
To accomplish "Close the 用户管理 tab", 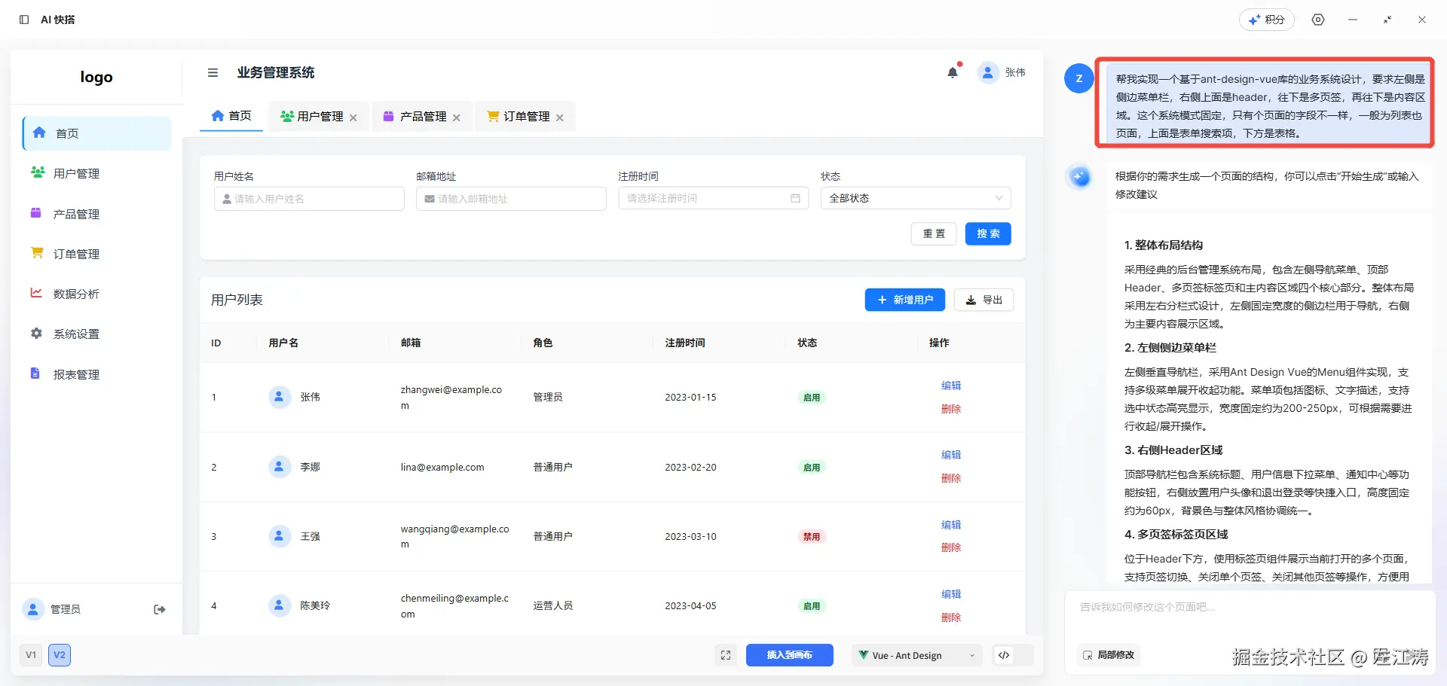I will (353, 117).
